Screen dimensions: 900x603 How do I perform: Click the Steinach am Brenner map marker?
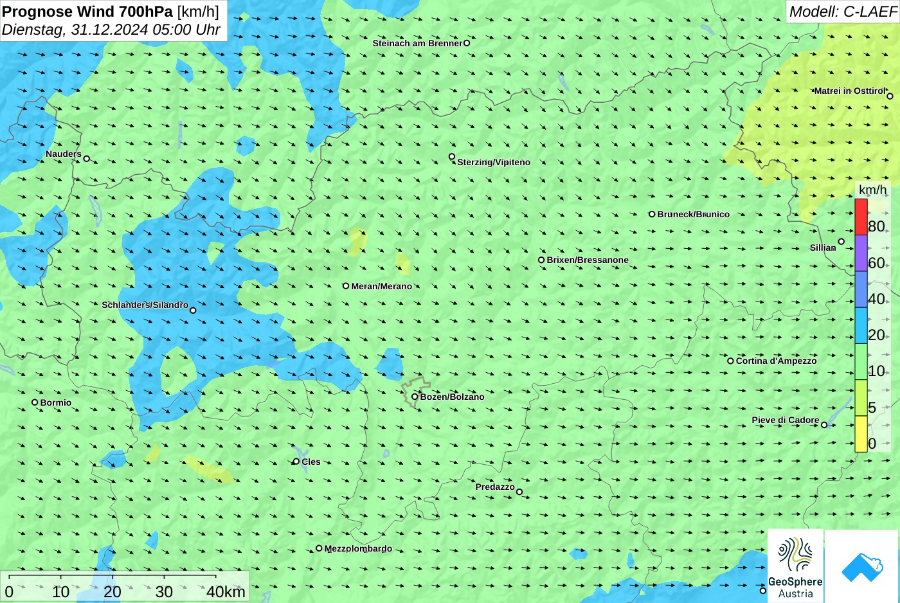pyautogui.click(x=467, y=43)
